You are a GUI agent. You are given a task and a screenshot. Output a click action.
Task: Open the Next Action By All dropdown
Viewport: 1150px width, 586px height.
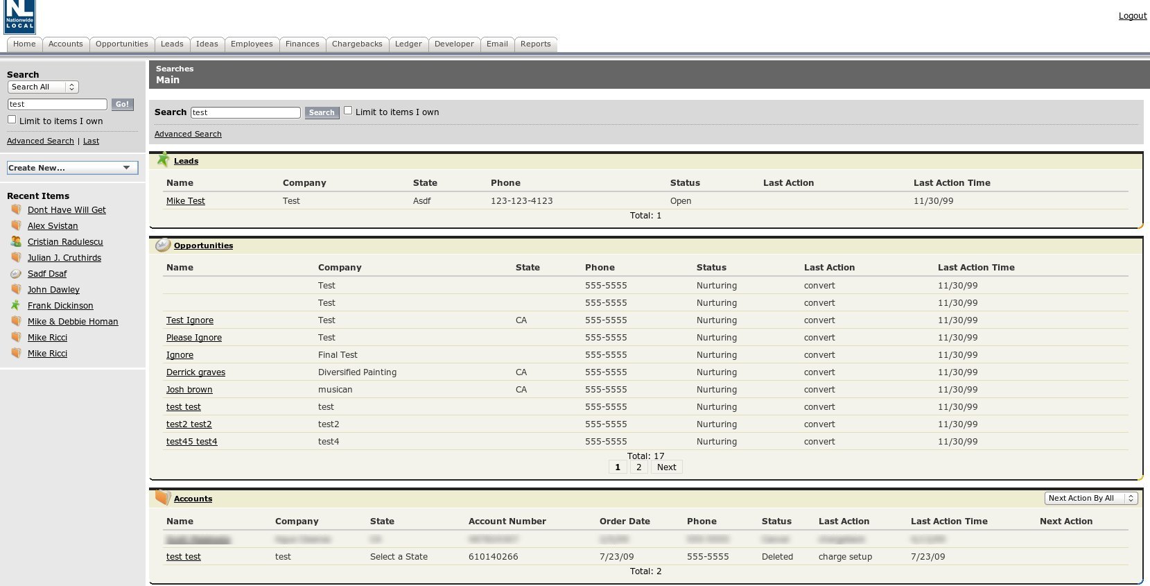click(1090, 498)
